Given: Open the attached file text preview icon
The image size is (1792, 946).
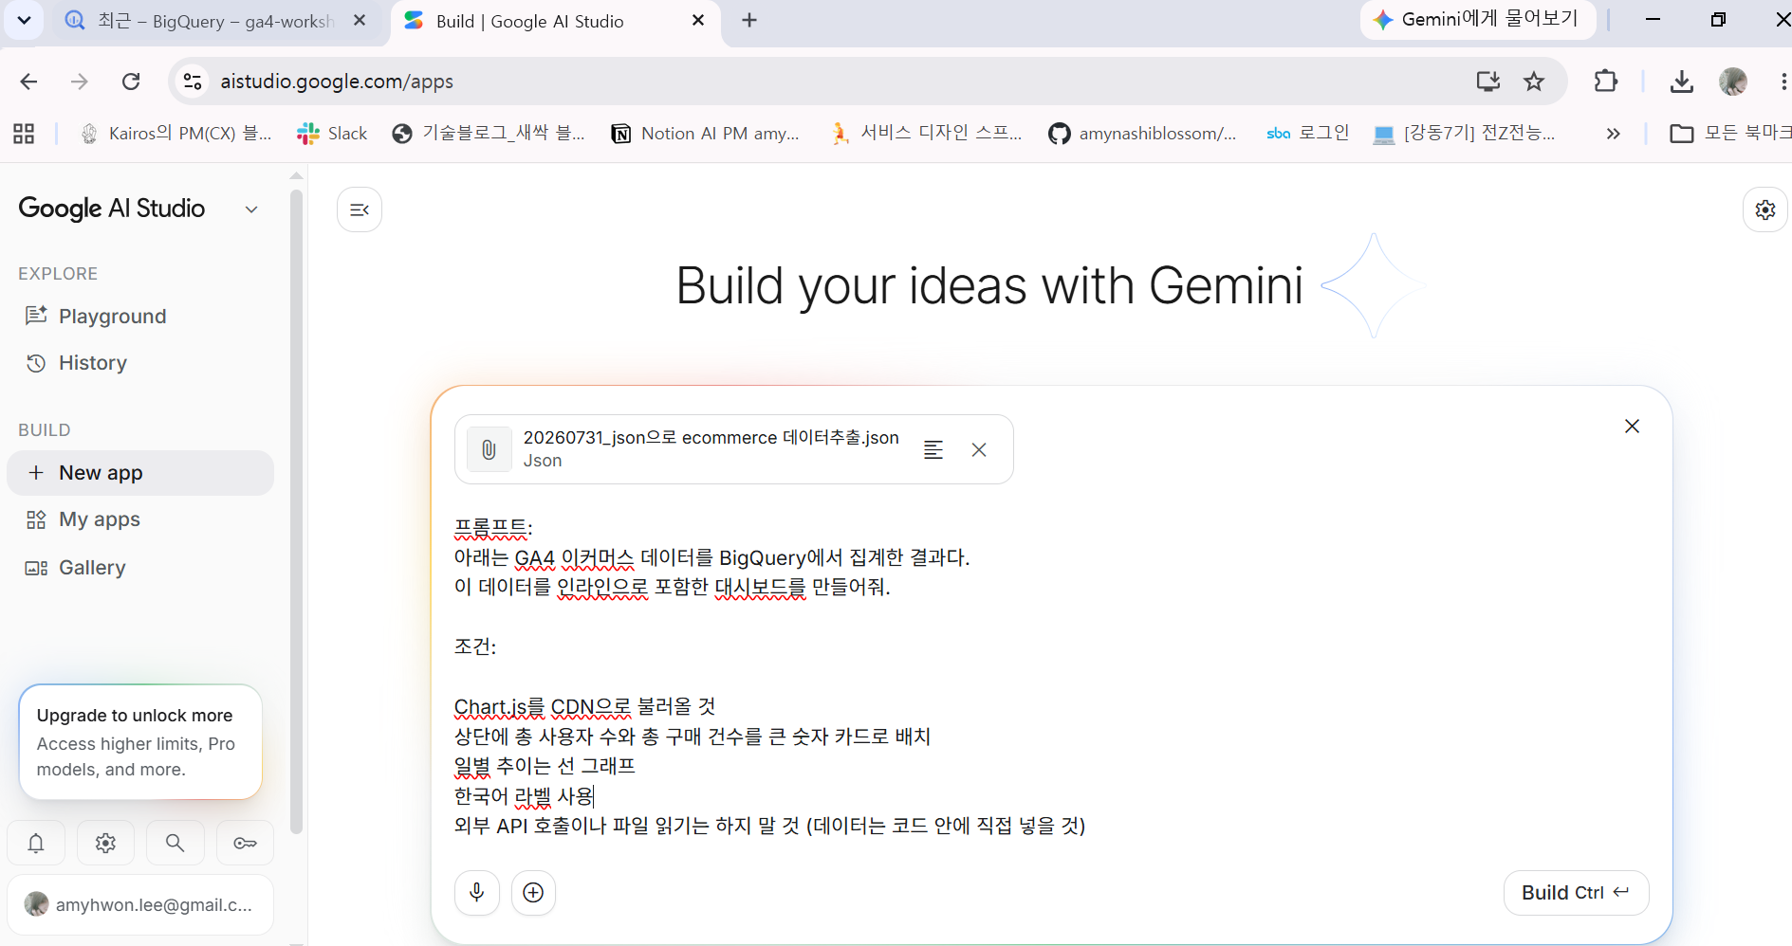Looking at the screenshot, I should click(x=933, y=450).
